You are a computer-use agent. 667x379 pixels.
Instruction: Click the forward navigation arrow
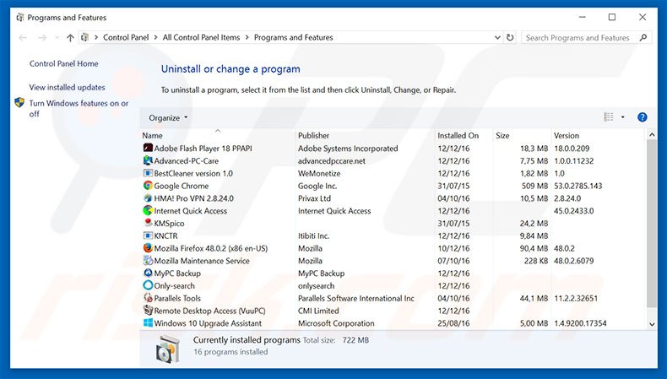click(x=42, y=37)
